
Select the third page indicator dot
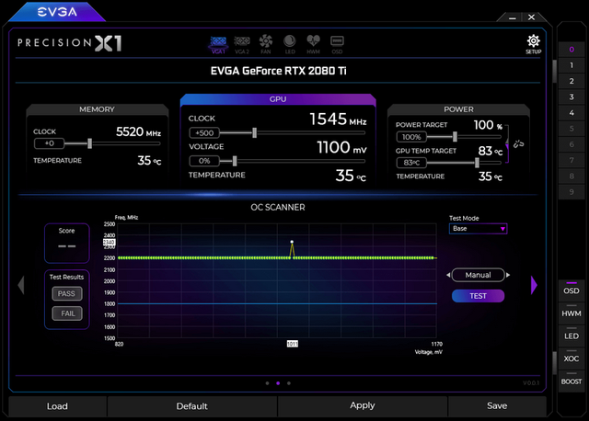288,383
